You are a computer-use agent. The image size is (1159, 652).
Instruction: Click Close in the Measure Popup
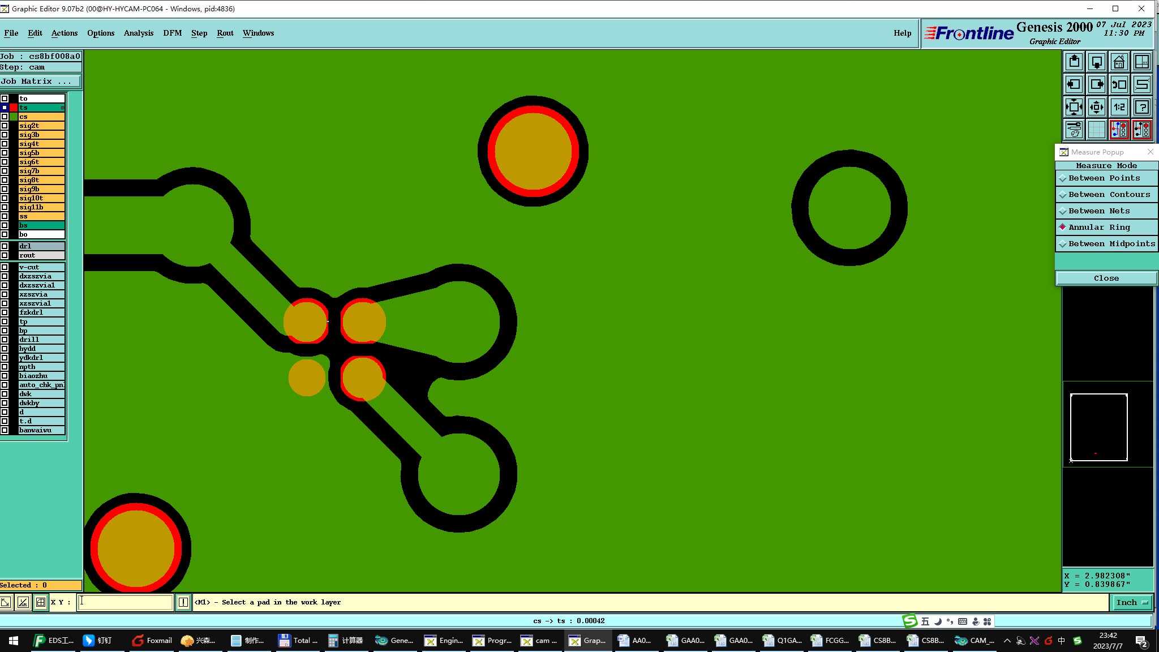coord(1106,278)
